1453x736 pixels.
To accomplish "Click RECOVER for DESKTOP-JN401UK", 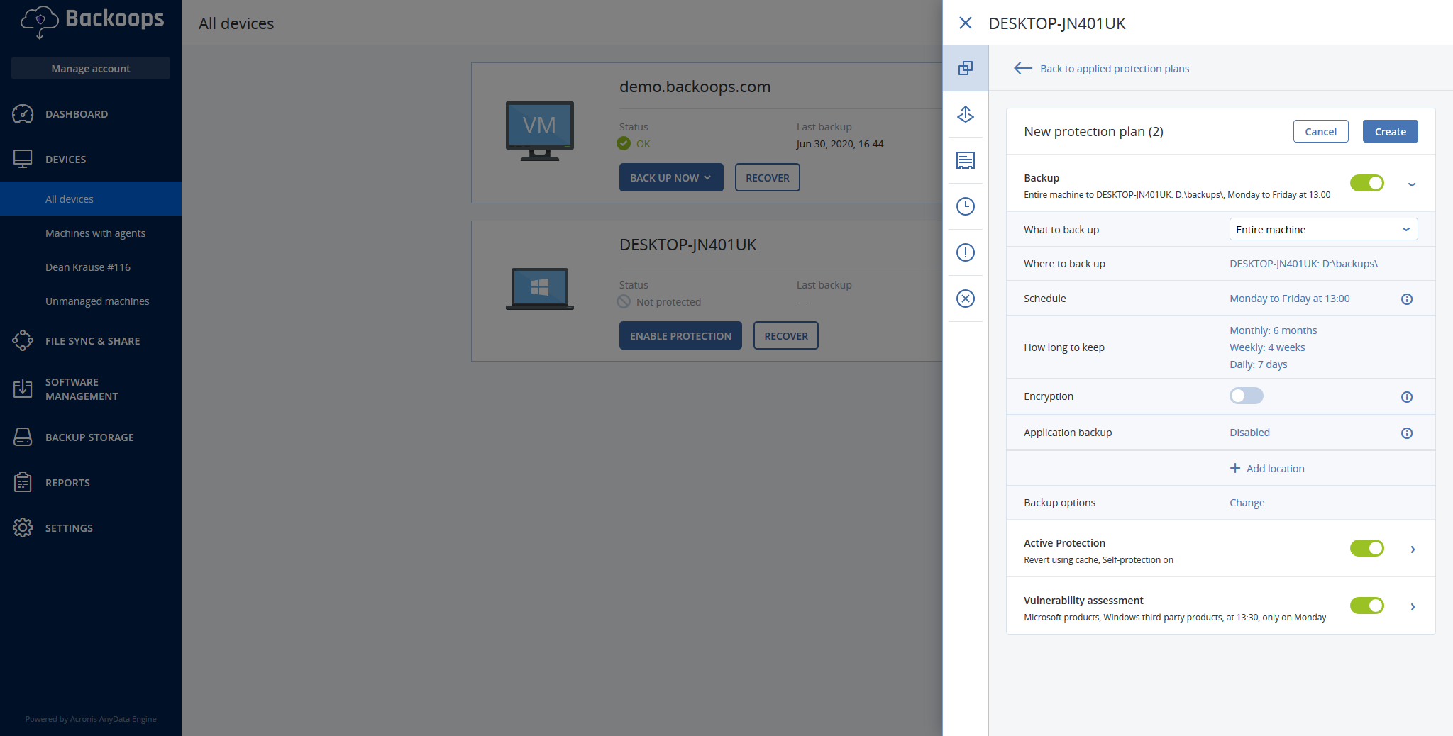I will [x=785, y=335].
